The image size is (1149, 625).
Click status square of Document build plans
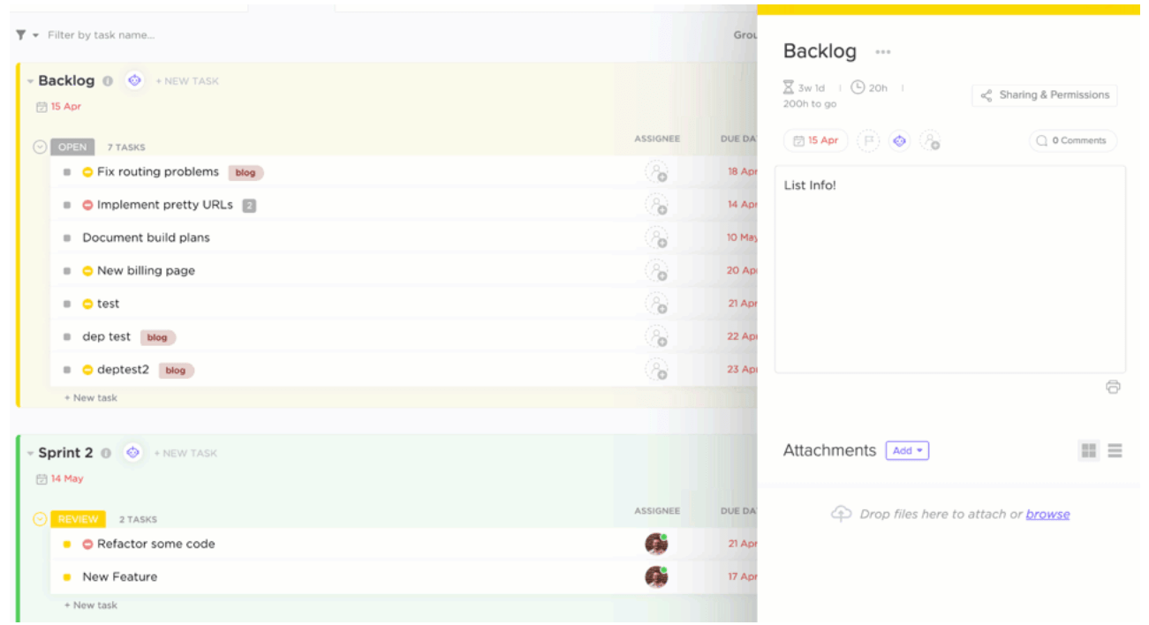(x=67, y=238)
